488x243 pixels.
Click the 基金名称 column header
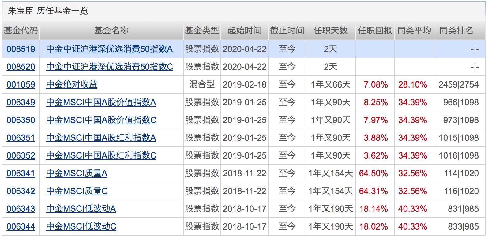click(x=111, y=31)
